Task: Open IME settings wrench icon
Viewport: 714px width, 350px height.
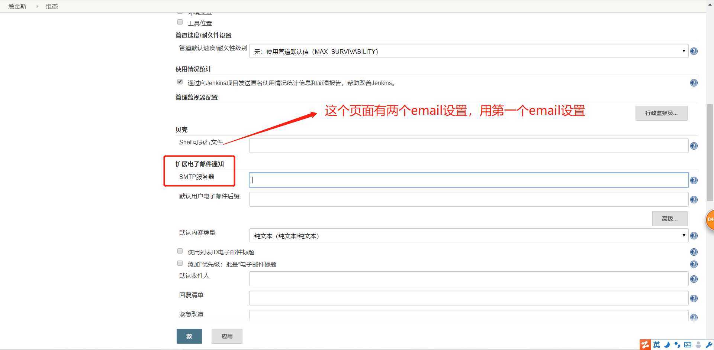Action: [709, 345]
